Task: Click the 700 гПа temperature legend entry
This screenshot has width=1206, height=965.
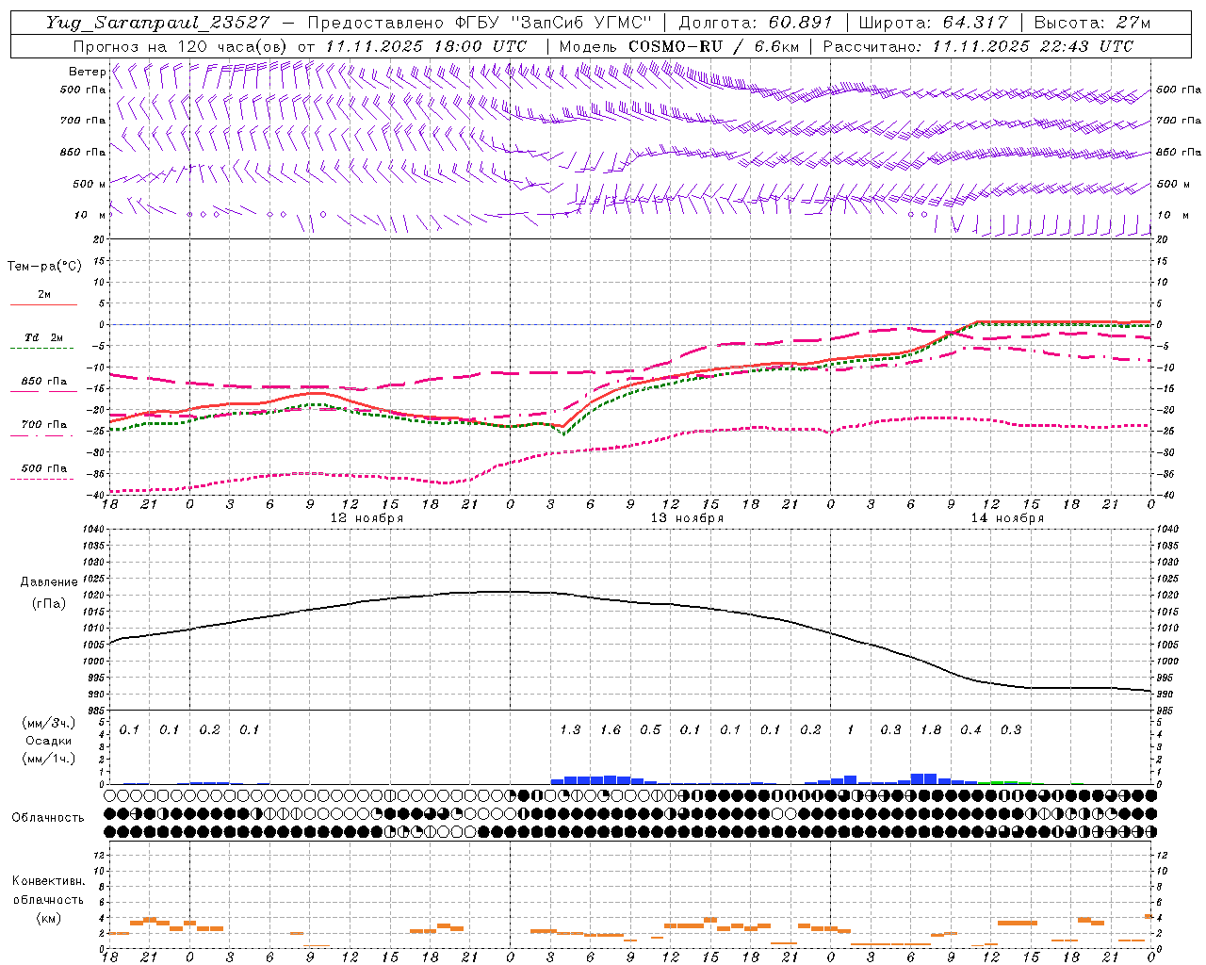Action: click(x=44, y=425)
